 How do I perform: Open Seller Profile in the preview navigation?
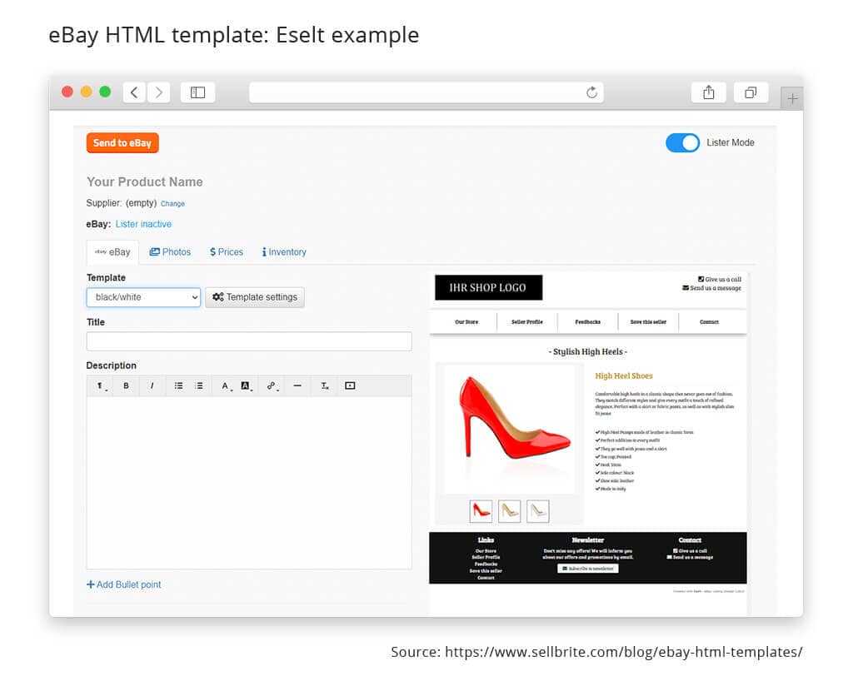527,322
